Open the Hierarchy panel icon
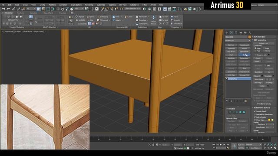This screenshot has height=156, width=278. click(x=236, y=33)
